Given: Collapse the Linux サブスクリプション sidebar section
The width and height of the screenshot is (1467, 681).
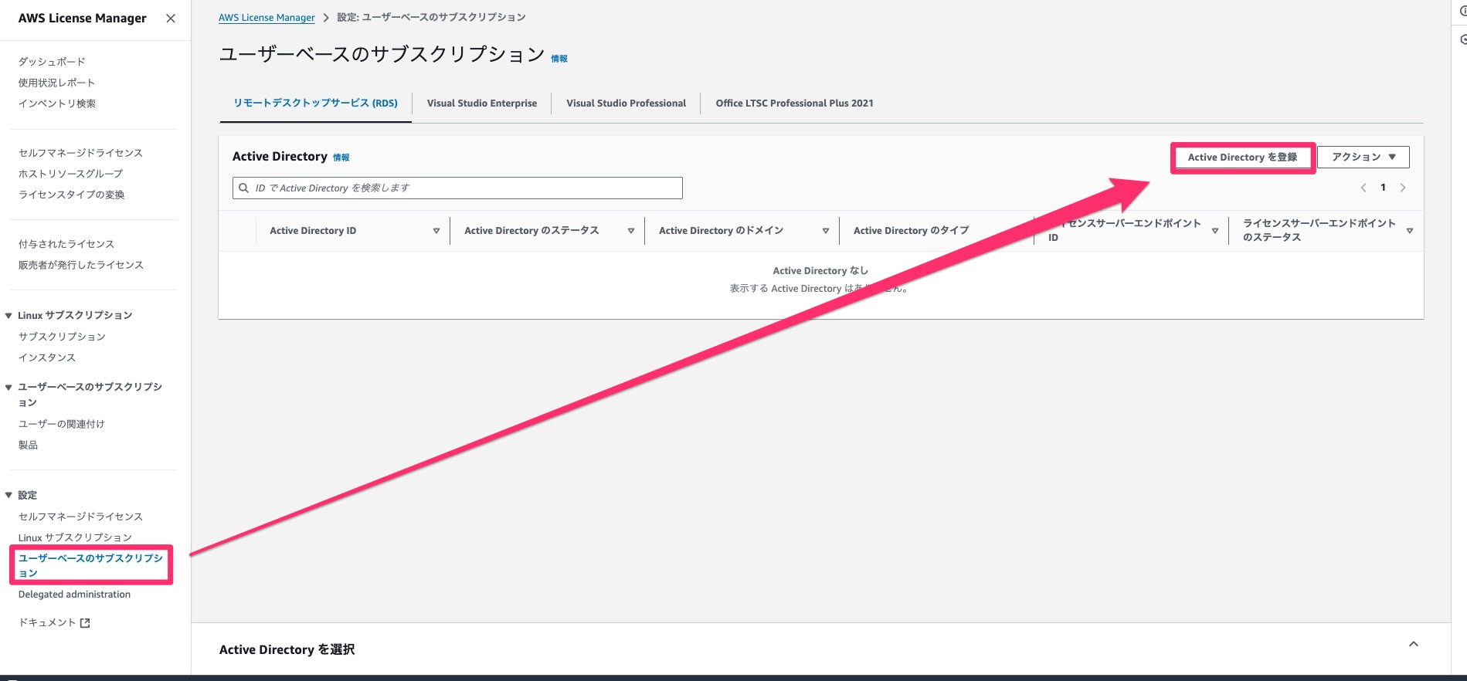Looking at the screenshot, I should tap(8, 316).
